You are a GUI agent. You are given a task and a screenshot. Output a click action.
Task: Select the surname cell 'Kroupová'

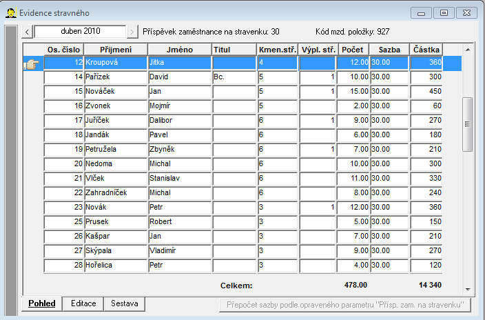coord(116,63)
